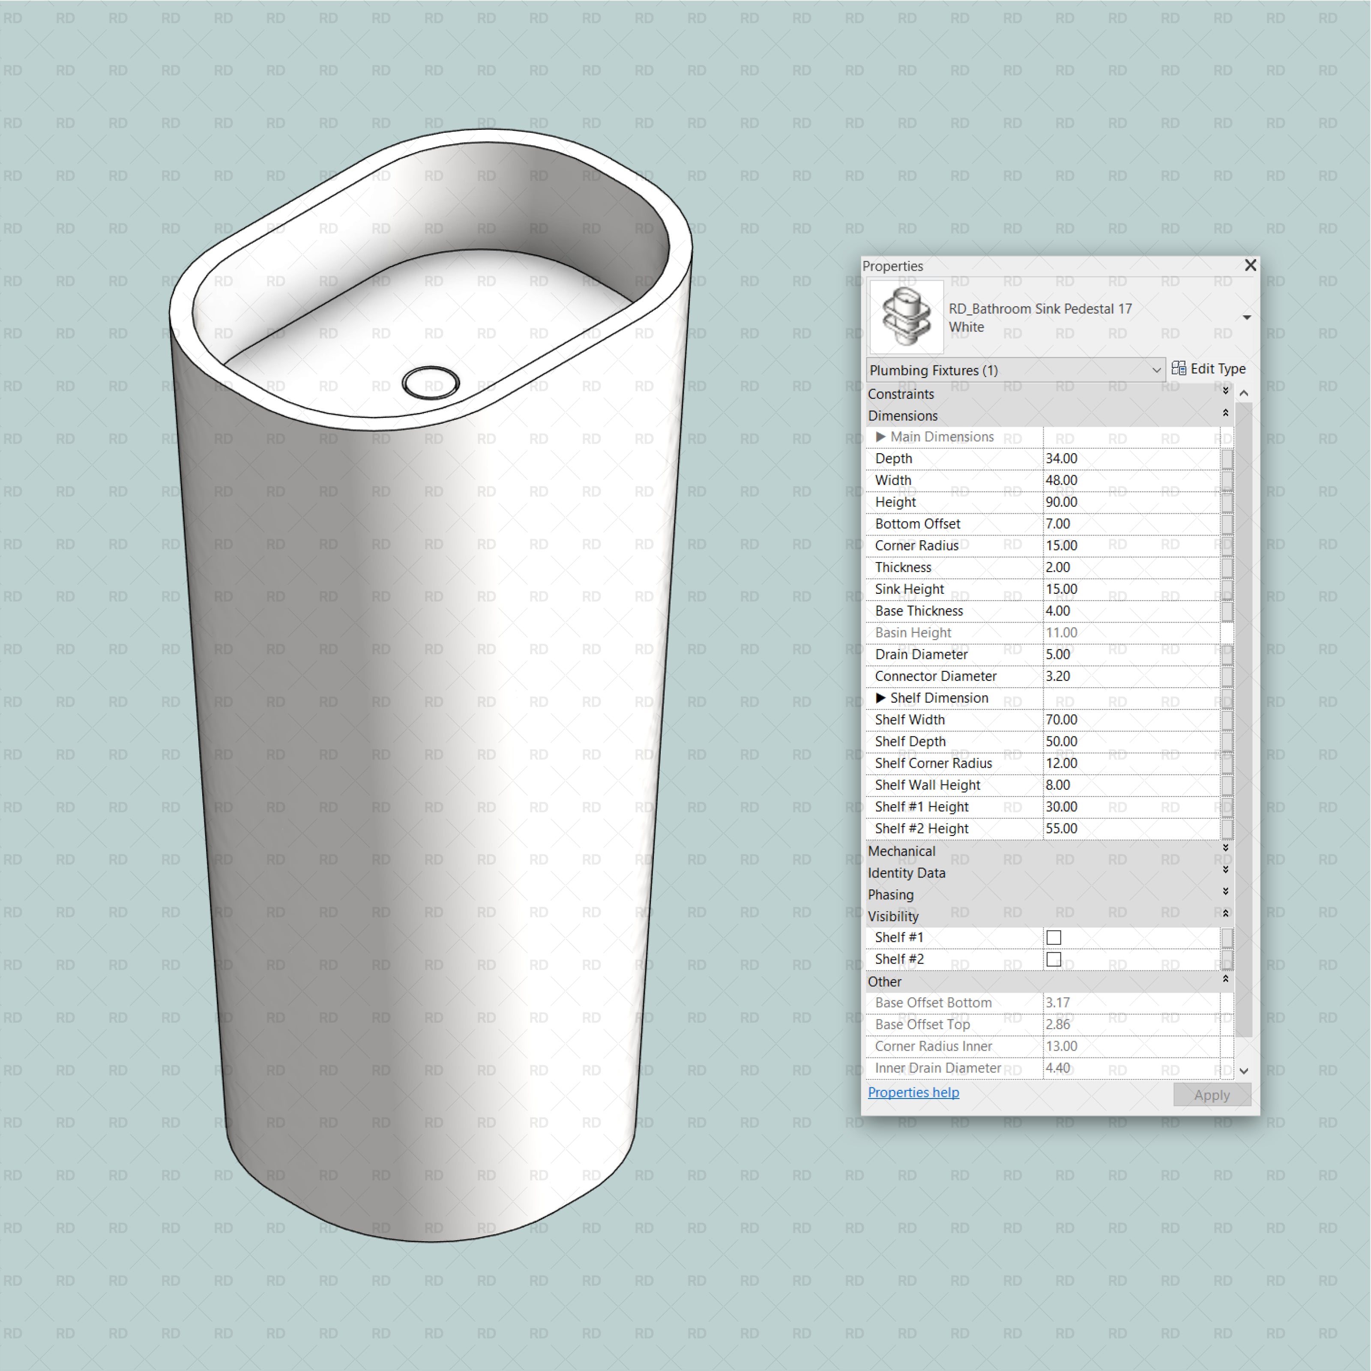Expand the Phasing section
The width and height of the screenshot is (1371, 1371).
[x=1225, y=892]
